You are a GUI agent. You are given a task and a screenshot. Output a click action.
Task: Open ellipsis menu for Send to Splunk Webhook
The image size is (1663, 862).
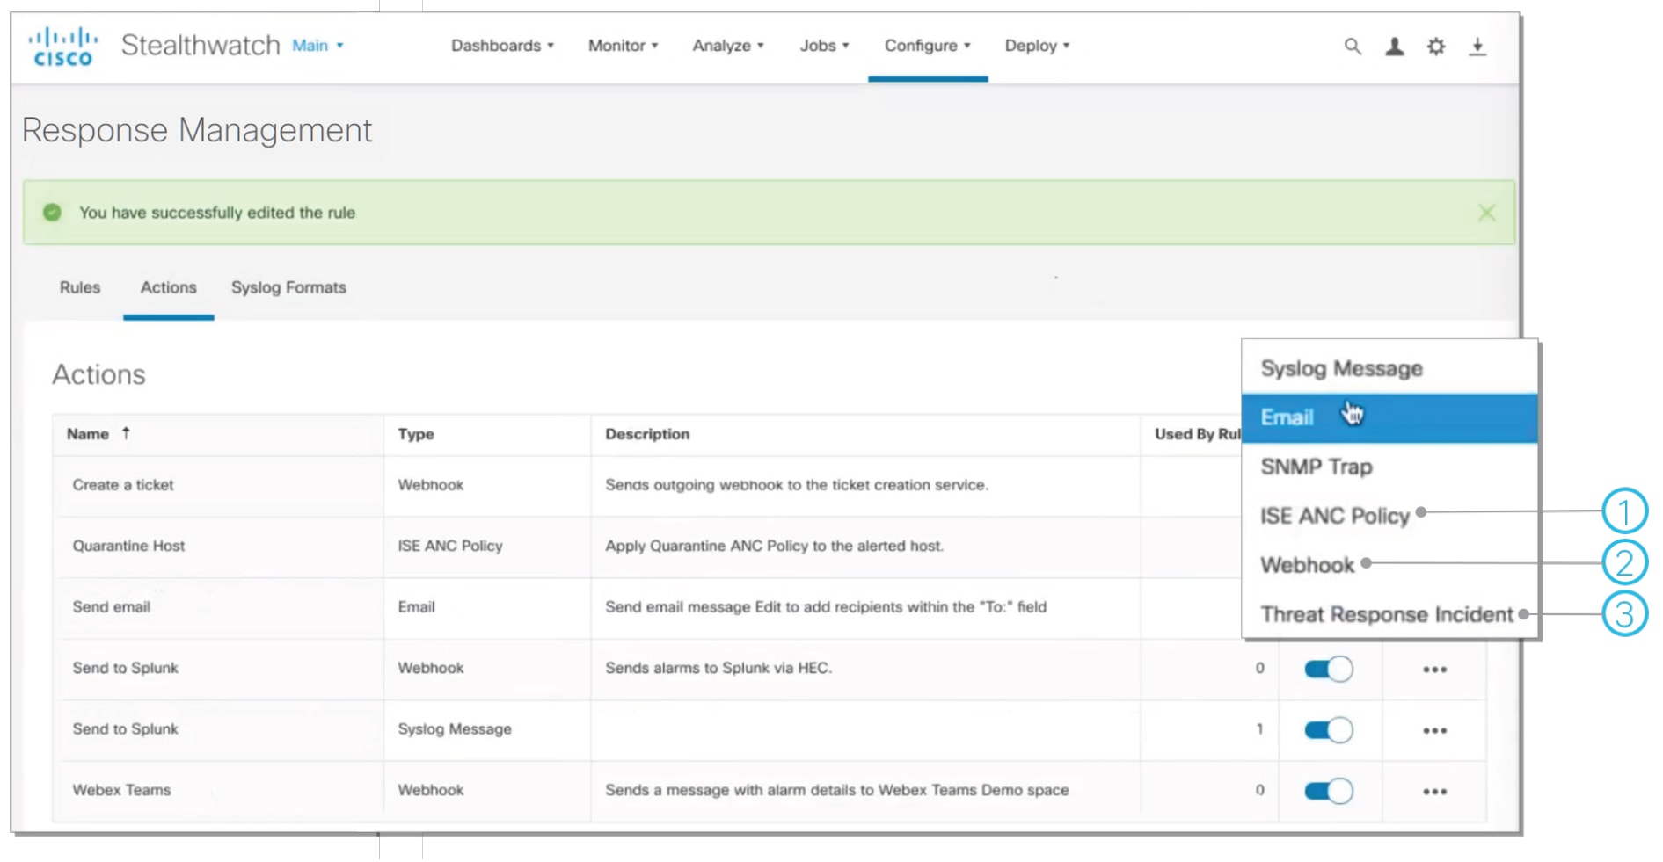[1434, 670]
